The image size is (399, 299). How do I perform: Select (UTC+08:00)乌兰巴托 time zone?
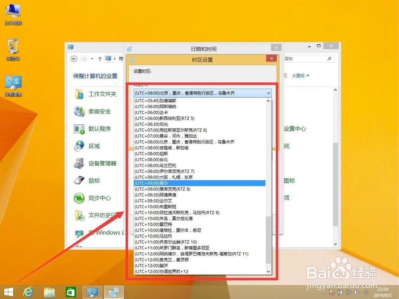coord(199,165)
